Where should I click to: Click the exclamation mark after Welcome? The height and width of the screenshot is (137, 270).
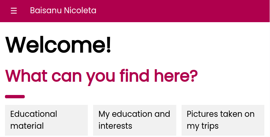click(x=109, y=45)
